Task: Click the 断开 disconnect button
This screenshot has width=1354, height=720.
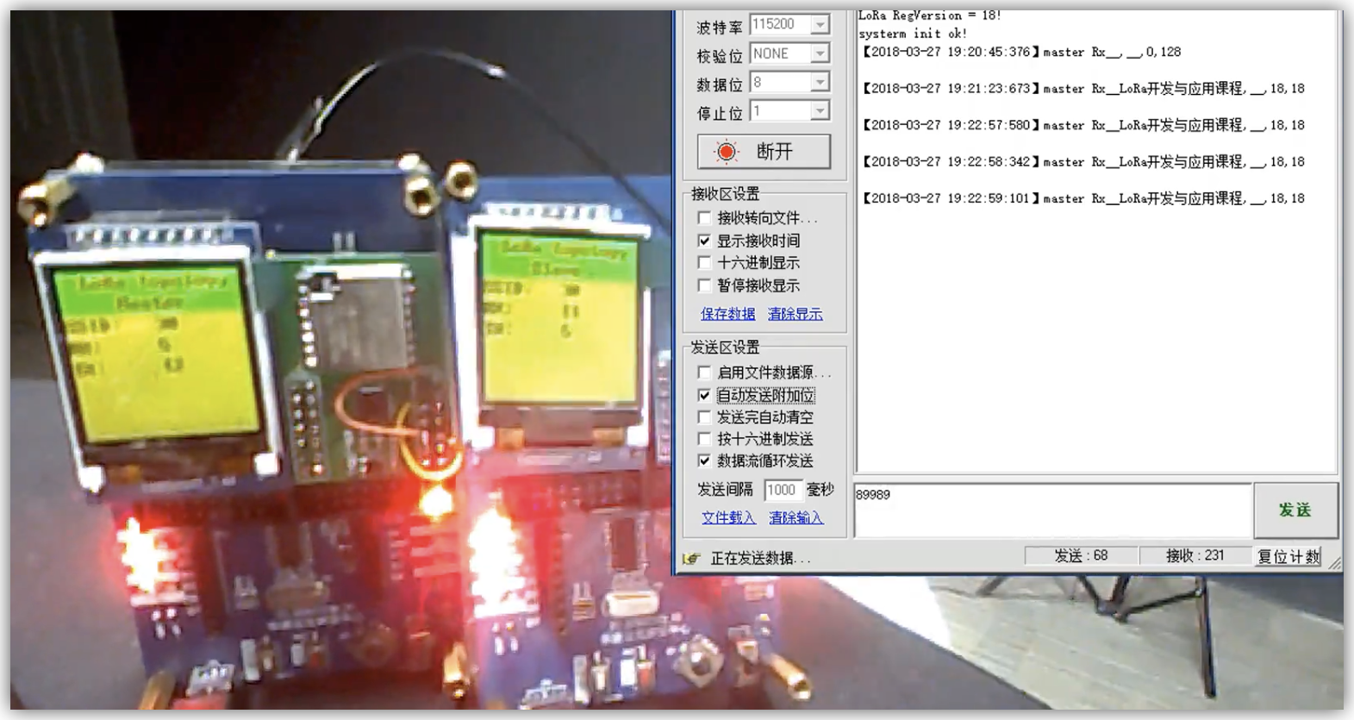Action: click(x=764, y=152)
